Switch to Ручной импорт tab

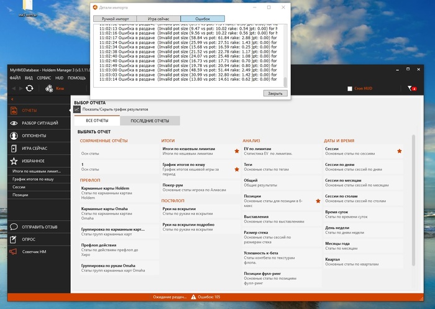(x=115, y=19)
